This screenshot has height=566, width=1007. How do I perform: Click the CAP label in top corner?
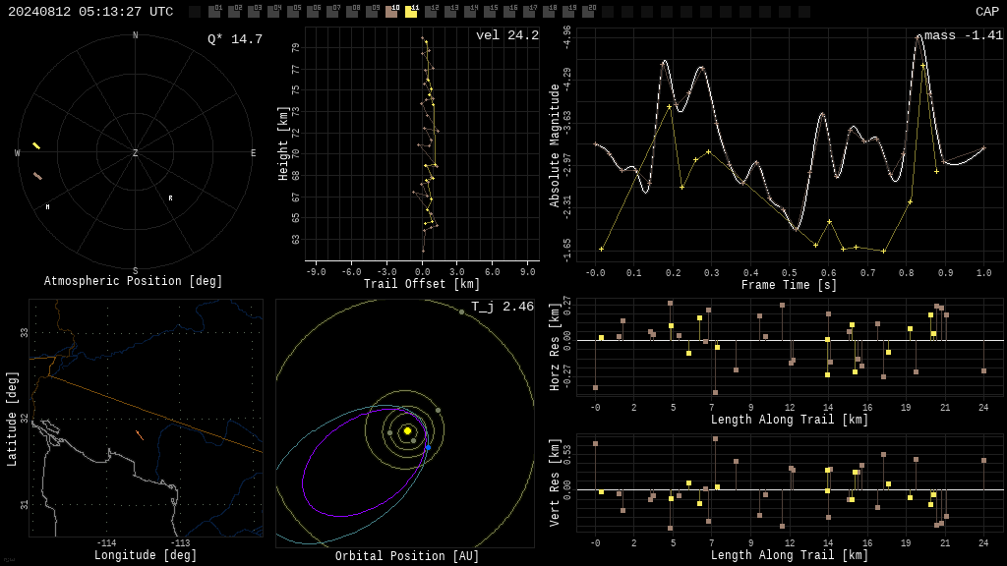(987, 12)
